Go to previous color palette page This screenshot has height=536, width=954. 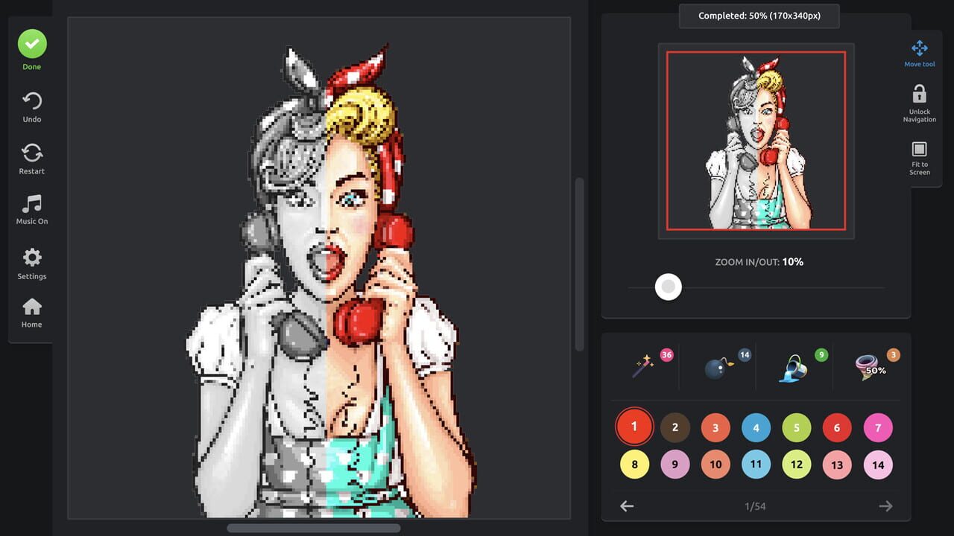(627, 506)
